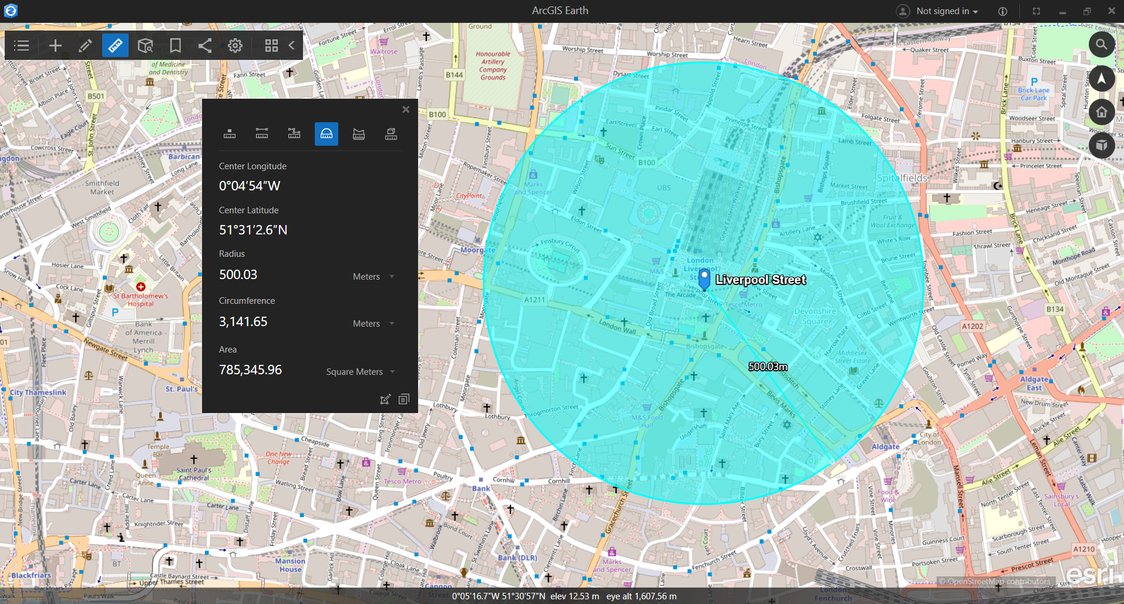Click the Center Latitude value 51°31′2.6″N
Screen dimensions: 1124x604
click(253, 230)
